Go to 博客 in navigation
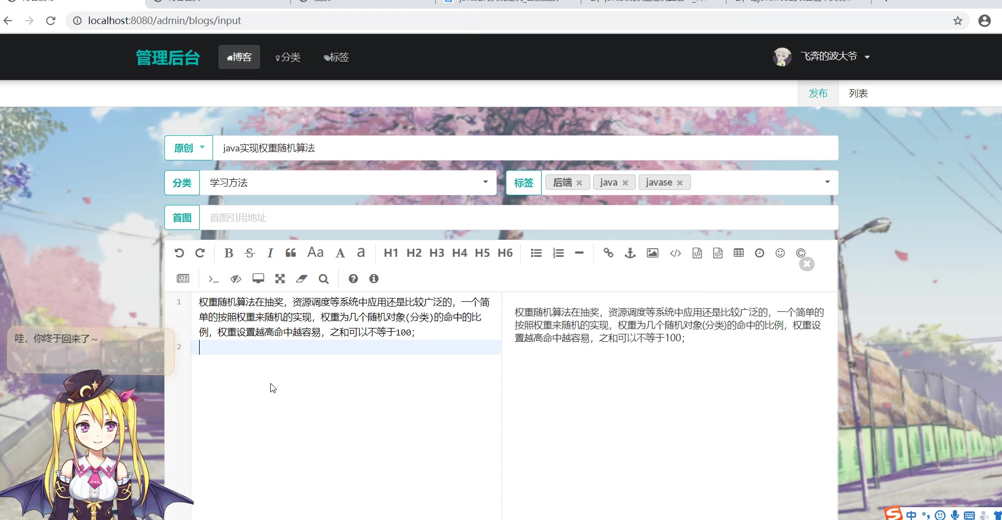 pyautogui.click(x=239, y=57)
